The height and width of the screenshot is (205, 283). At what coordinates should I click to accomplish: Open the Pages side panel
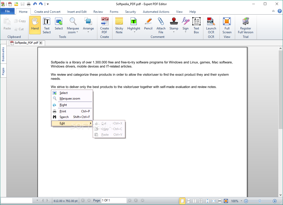(3, 71)
